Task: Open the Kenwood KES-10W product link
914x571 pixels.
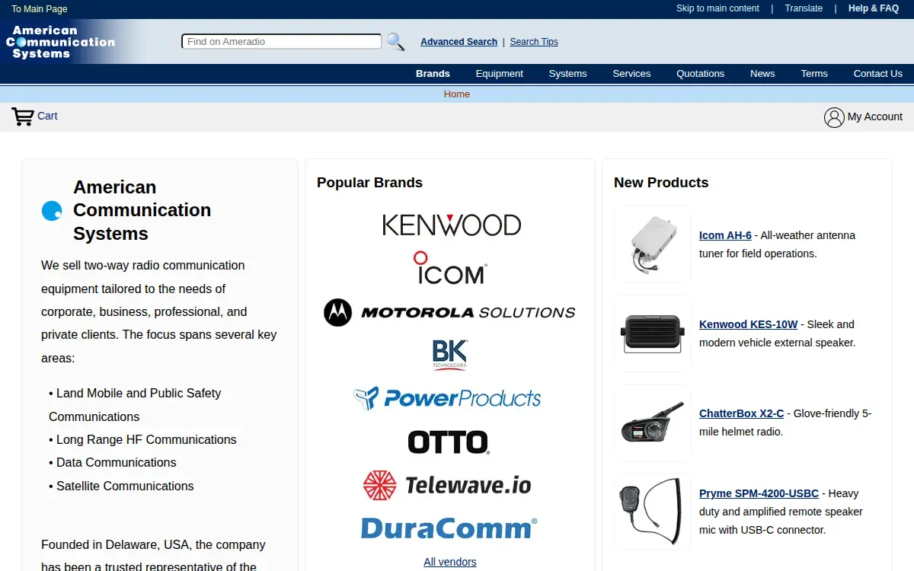Action: 748,324
